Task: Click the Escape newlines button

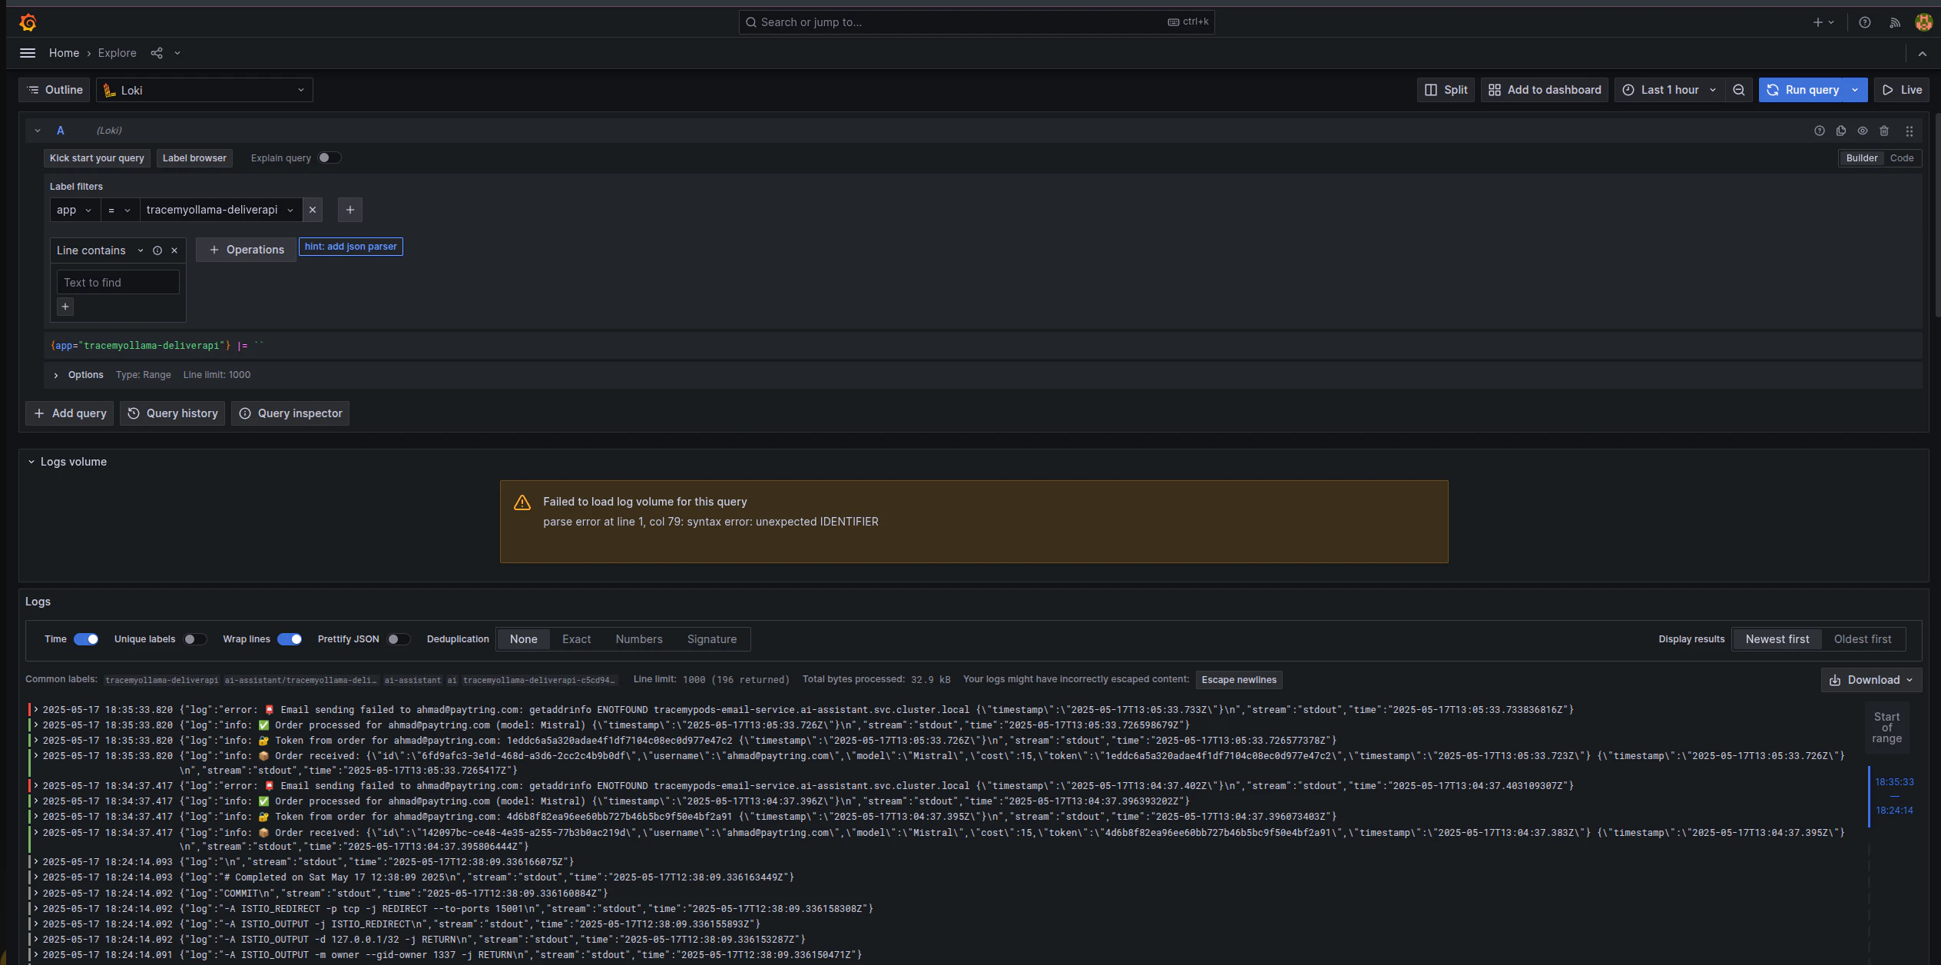Action: 1238,680
